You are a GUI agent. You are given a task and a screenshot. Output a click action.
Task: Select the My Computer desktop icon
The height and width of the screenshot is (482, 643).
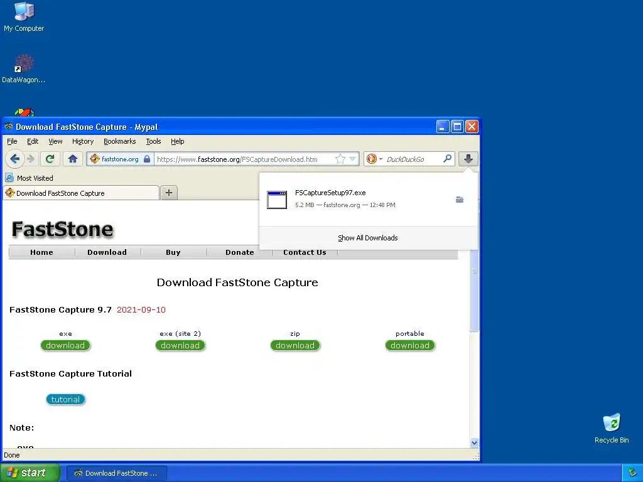pyautogui.click(x=24, y=16)
